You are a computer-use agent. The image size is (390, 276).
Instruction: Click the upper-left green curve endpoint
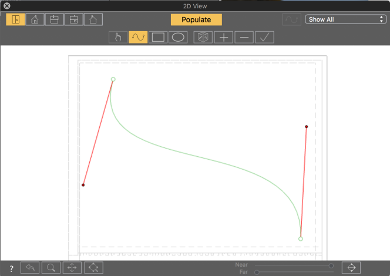pyautogui.click(x=113, y=79)
